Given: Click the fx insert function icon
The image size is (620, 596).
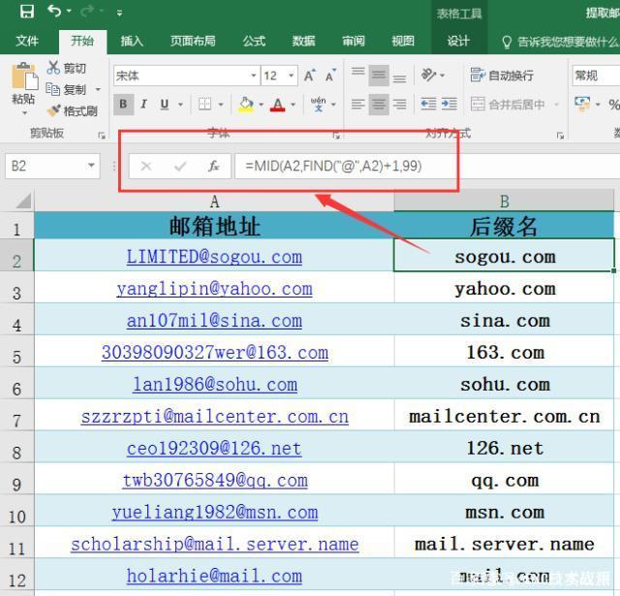Looking at the screenshot, I should 213,166.
